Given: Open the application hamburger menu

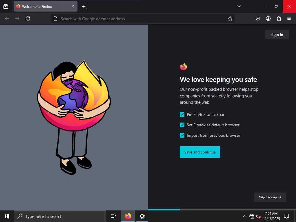Looking at the screenshot, I should coord(289,18).
